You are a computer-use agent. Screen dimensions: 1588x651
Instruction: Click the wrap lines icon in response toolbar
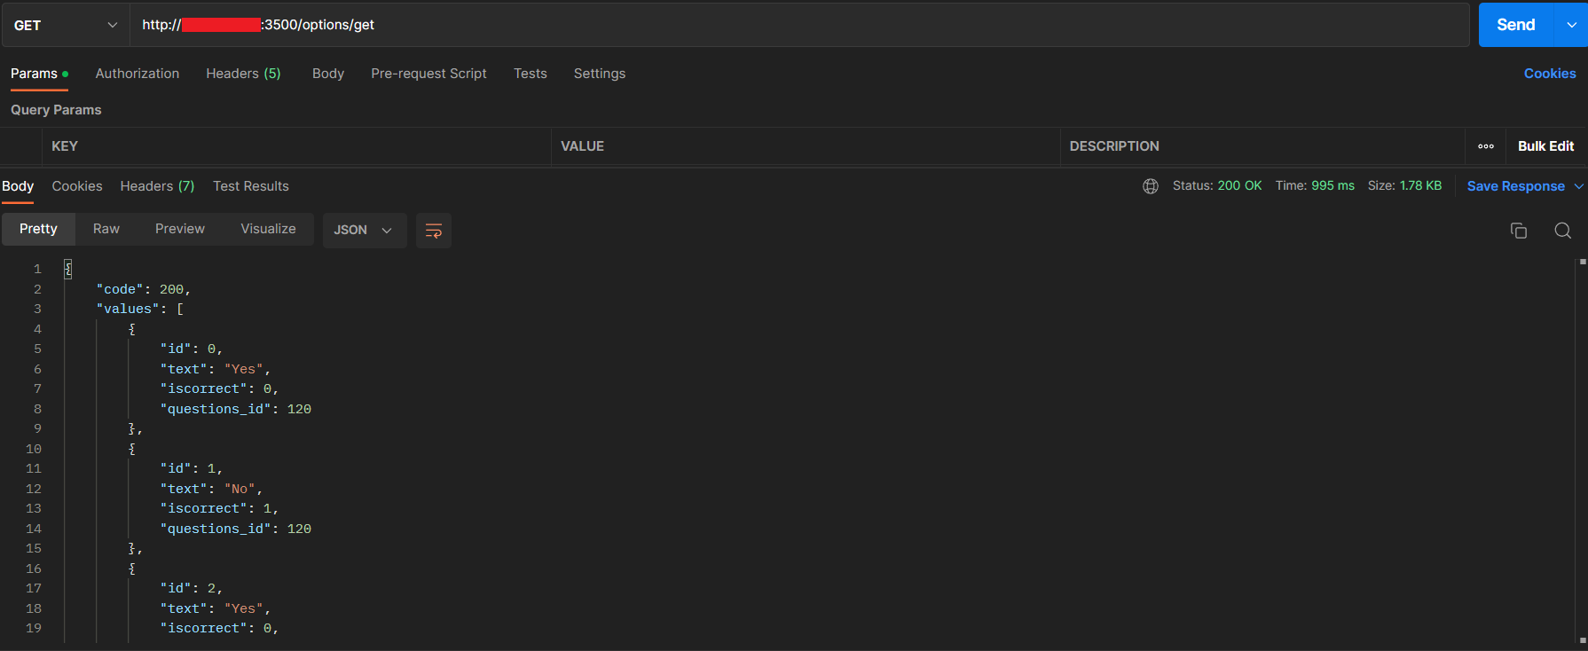[434, 231]
